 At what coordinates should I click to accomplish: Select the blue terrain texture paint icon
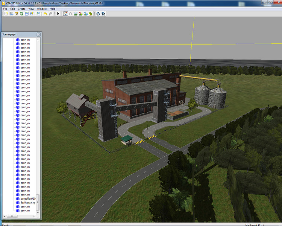click(86, 14)
